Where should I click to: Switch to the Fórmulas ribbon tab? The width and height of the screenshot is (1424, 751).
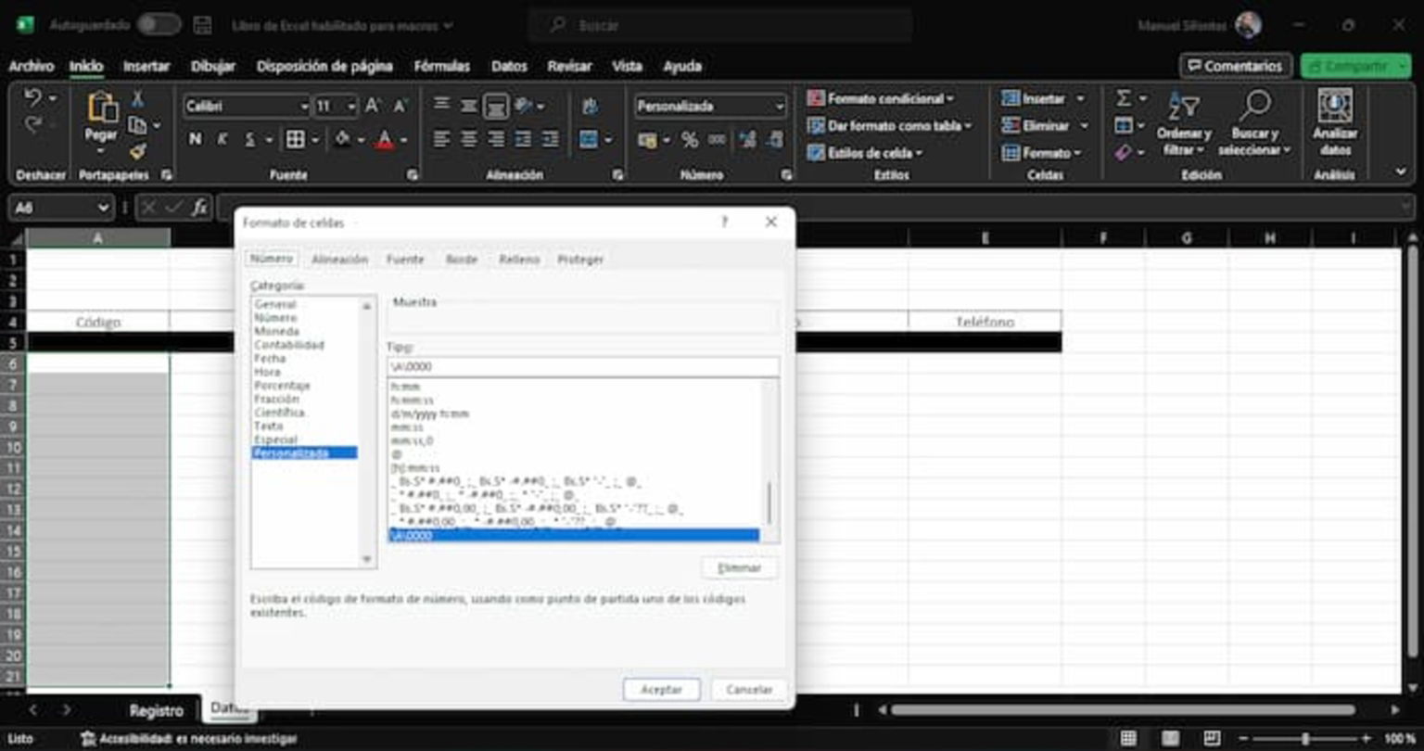[442, 66]
